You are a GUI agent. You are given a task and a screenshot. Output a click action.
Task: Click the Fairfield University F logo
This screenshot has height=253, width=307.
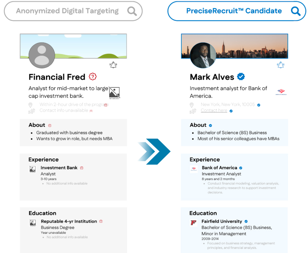(193, 223)
